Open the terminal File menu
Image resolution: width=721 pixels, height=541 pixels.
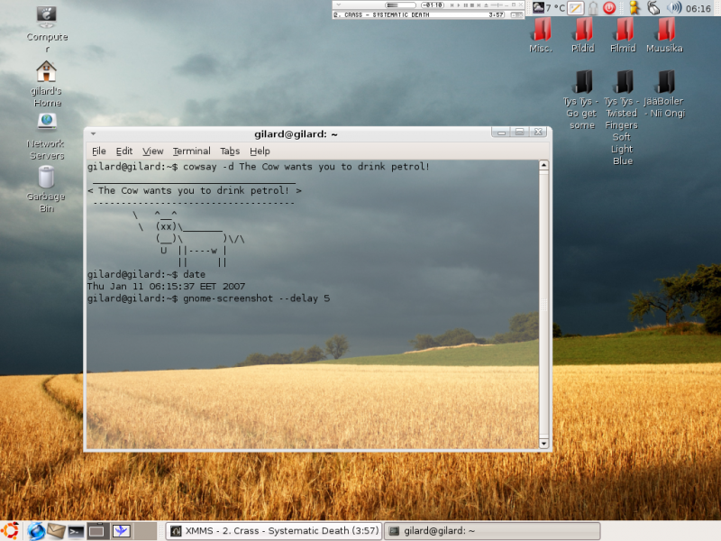98,151
